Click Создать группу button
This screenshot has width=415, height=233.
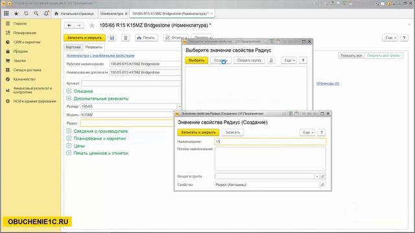coord(249,60)
